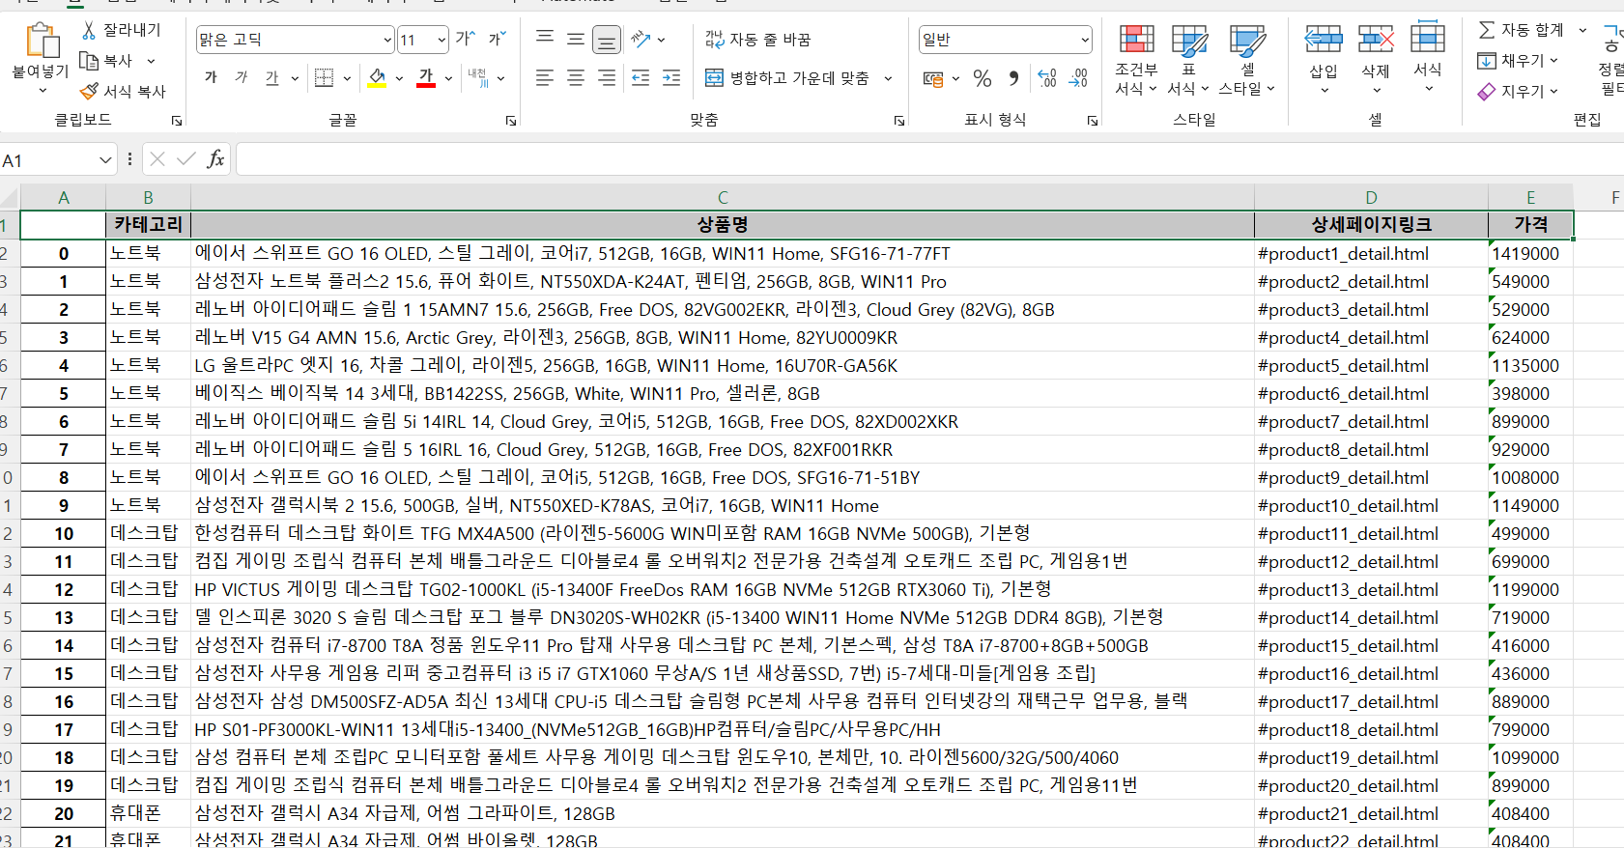Toggle right text alignment
The width and height of the screenshot is (1624, 848).
607,78
